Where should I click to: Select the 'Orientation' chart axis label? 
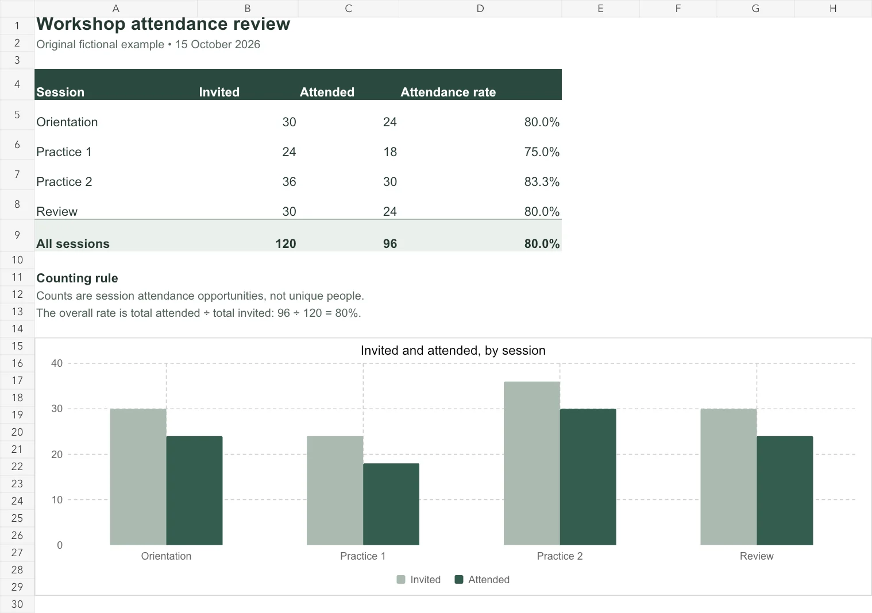point(166,556)
